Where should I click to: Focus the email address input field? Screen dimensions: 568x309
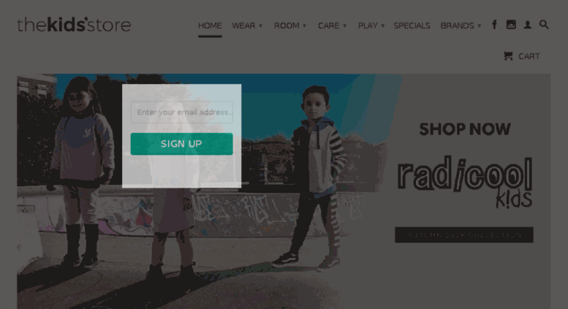(x=181, y=112)
